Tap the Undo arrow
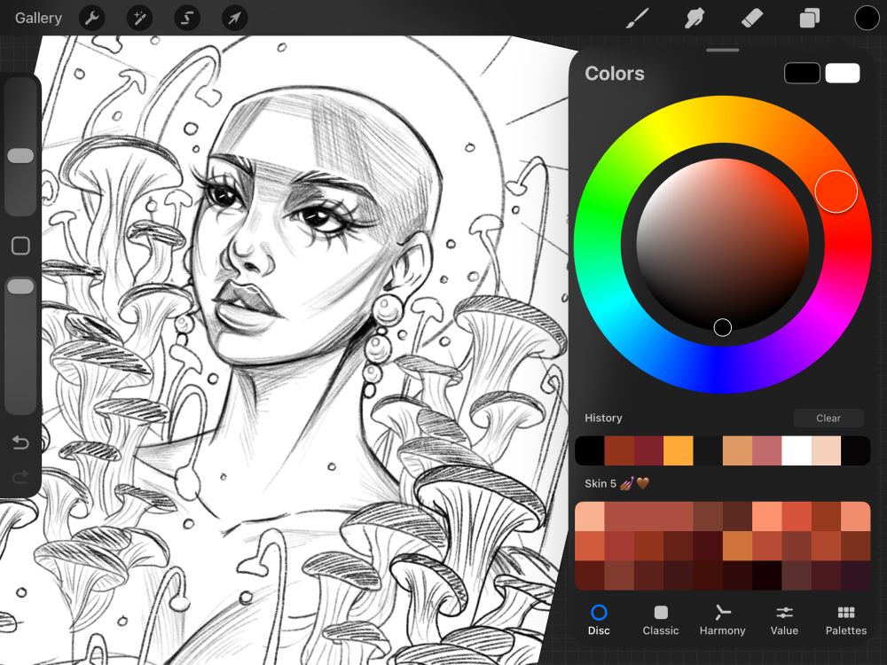887x665 pixels. [x=20, y=442]
